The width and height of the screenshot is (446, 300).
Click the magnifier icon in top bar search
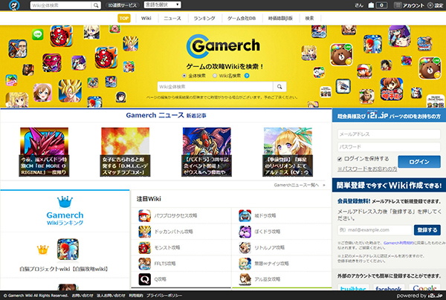tap(96, 5)
